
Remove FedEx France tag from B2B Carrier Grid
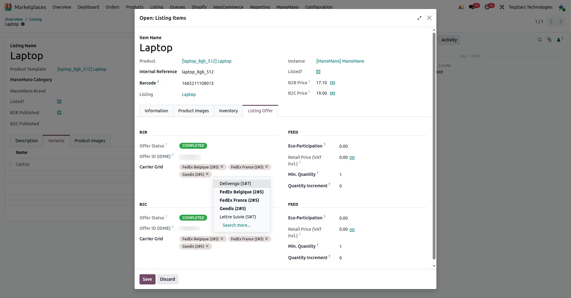click(x=267, y=167)
